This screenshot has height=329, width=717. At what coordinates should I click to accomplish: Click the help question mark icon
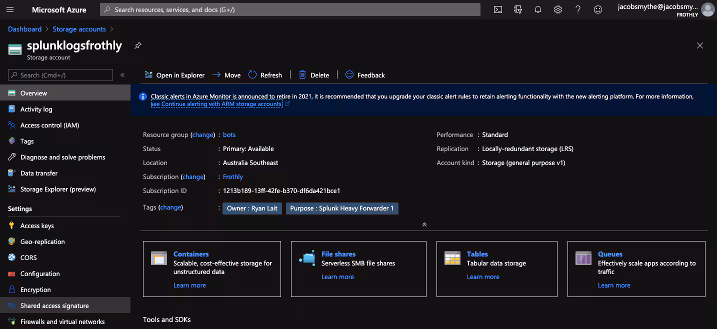click(578, 9)
